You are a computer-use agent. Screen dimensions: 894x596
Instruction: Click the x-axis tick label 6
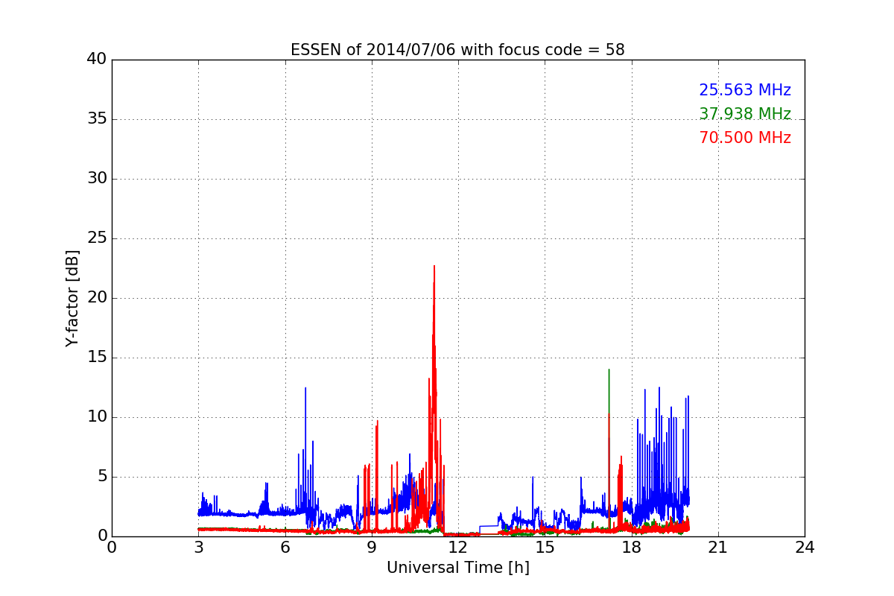coord(285,547)
